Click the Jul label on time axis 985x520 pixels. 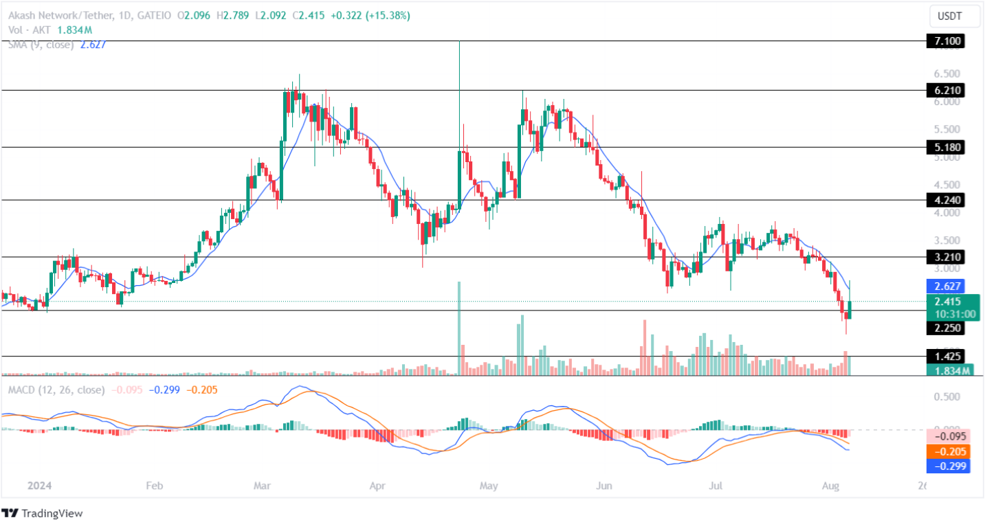click(x=716, y=486)
